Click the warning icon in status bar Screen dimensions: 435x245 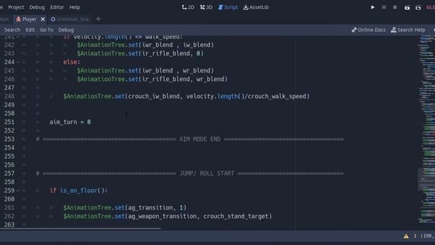(x=406, y=236)
